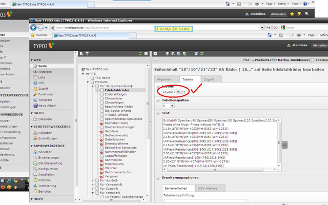Open the table wizard icon beside Text field
This screenshot has height=205, width=328.
[285, 145]
